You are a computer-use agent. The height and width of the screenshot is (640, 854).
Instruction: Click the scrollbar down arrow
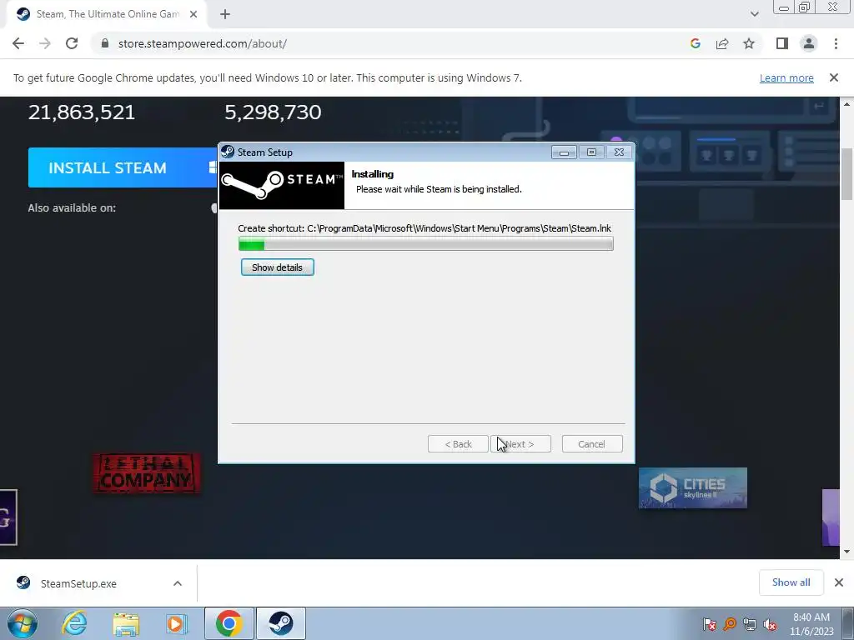click(x=846, y=552)
